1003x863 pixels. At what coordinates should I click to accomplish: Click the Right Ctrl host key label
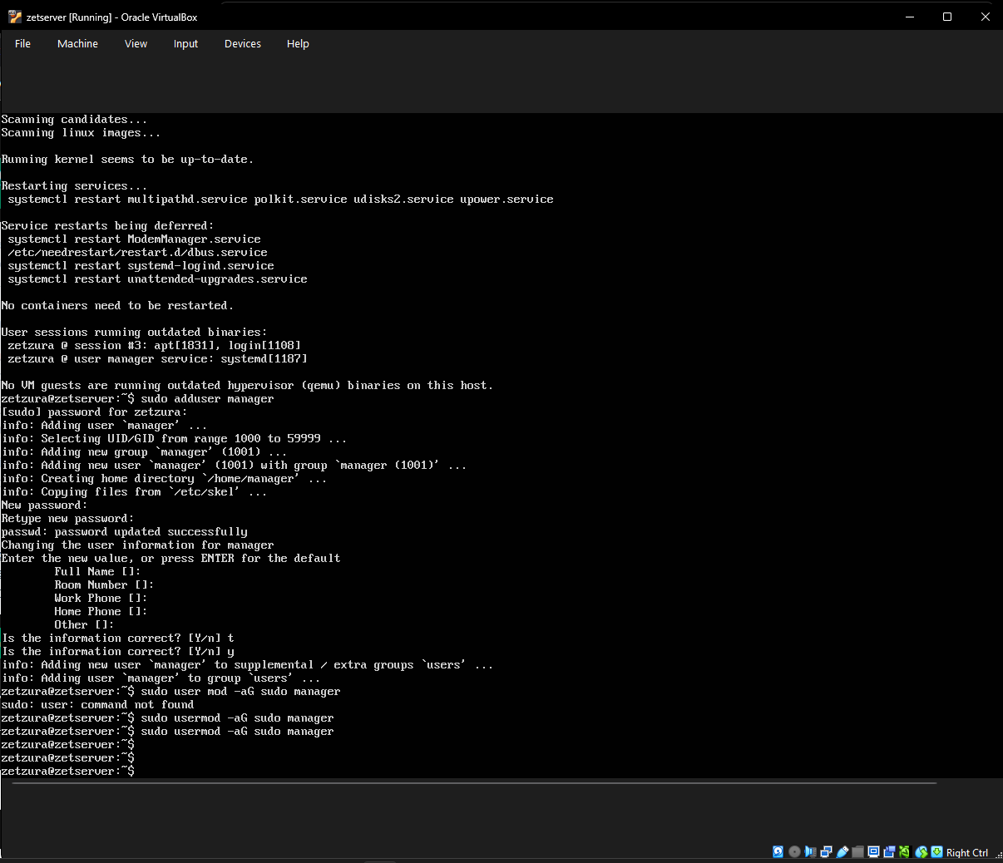coord(967,853)
